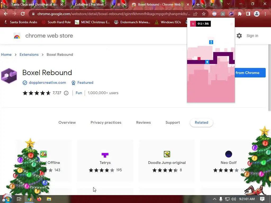Launch Firefox from the taskbar
271x203 pixels.
coord(39,199)
